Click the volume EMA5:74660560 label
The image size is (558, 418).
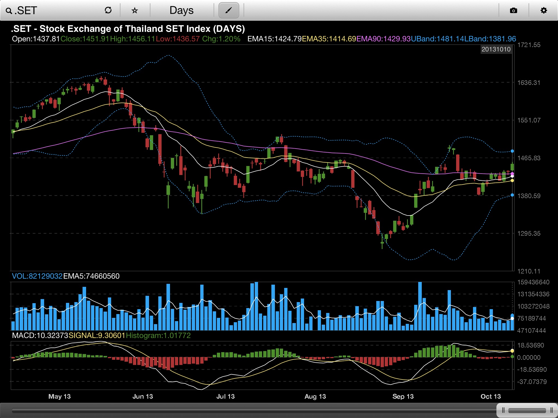coord(92,276)
